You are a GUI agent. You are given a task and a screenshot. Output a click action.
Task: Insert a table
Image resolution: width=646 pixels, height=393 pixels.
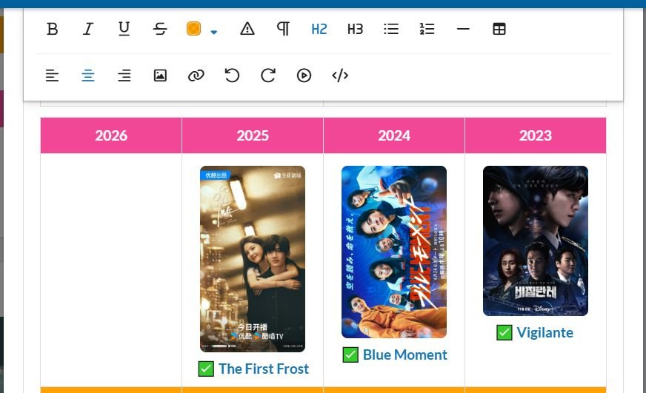coord(499,29)
